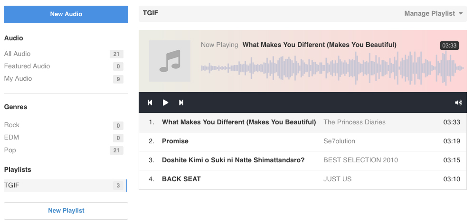Viewport: 473px width, 224px height.
Task: Open the Manage Playlist dropdown
Action: point(433,13)
